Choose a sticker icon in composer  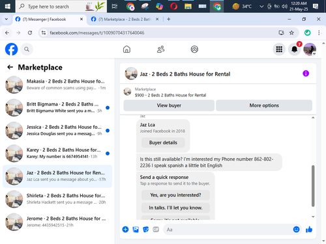(146, 229)
